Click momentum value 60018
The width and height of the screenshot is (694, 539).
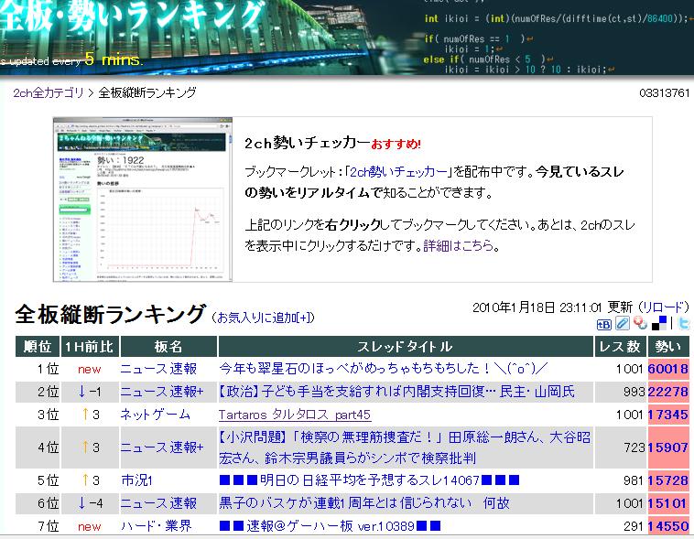[668, 369]
